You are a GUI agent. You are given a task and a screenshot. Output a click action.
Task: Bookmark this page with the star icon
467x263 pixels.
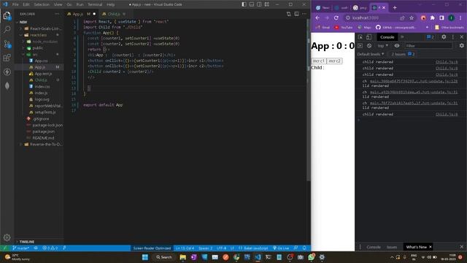click(x=412, y=18)
